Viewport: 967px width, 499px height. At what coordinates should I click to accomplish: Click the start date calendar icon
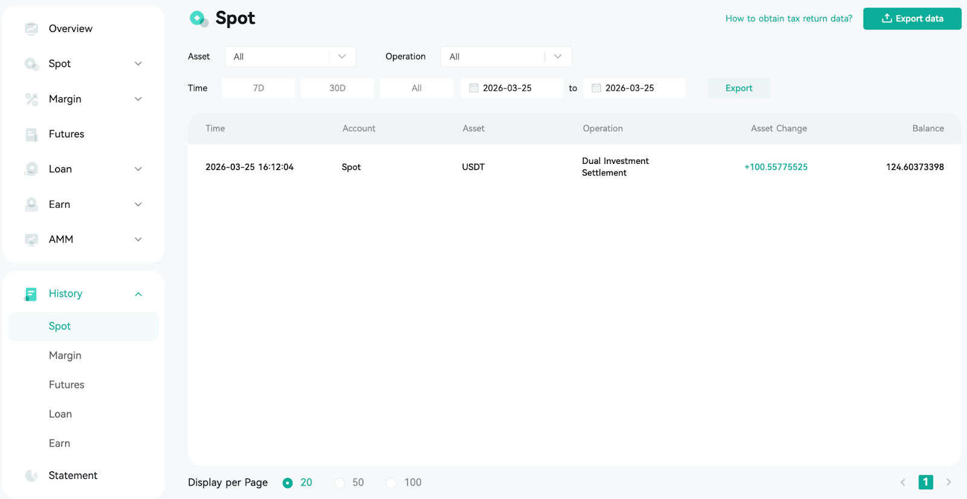click(x=474, y=88)
